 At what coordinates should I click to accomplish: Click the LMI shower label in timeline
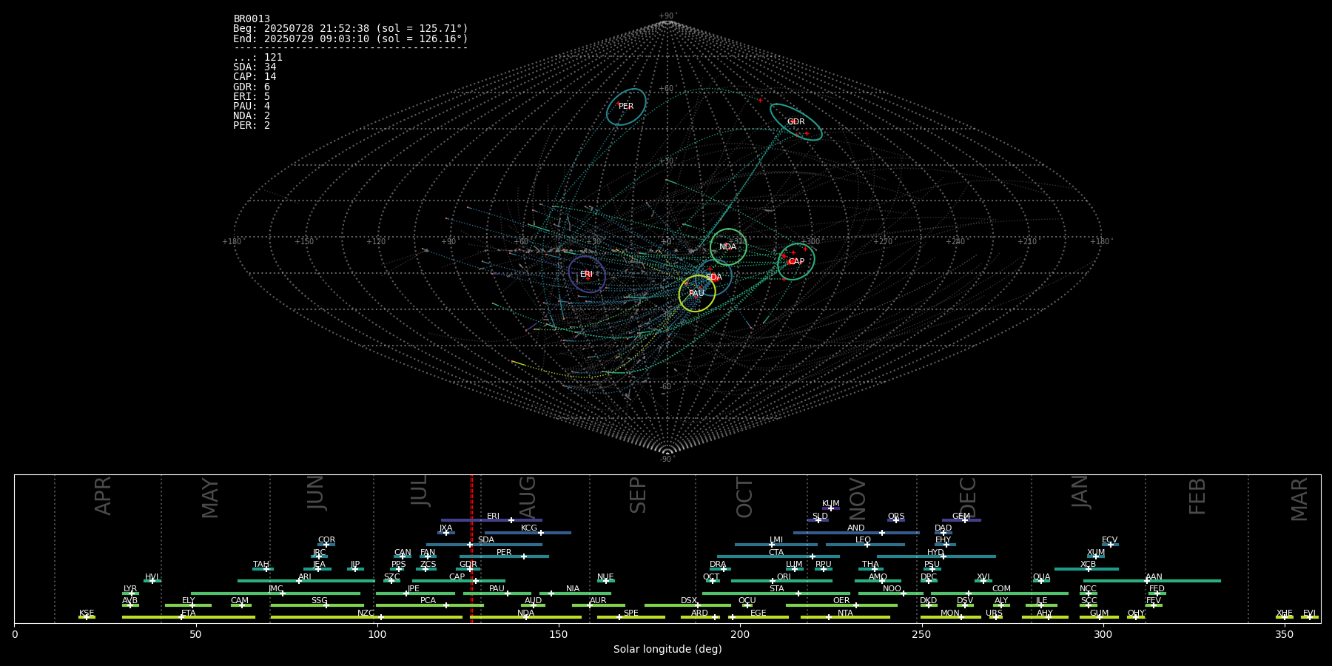pos(776,540)
